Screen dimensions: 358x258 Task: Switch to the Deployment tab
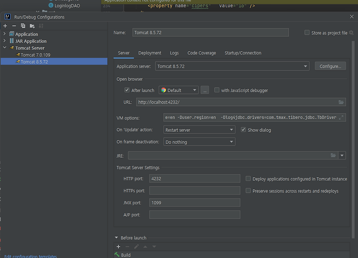150,53
